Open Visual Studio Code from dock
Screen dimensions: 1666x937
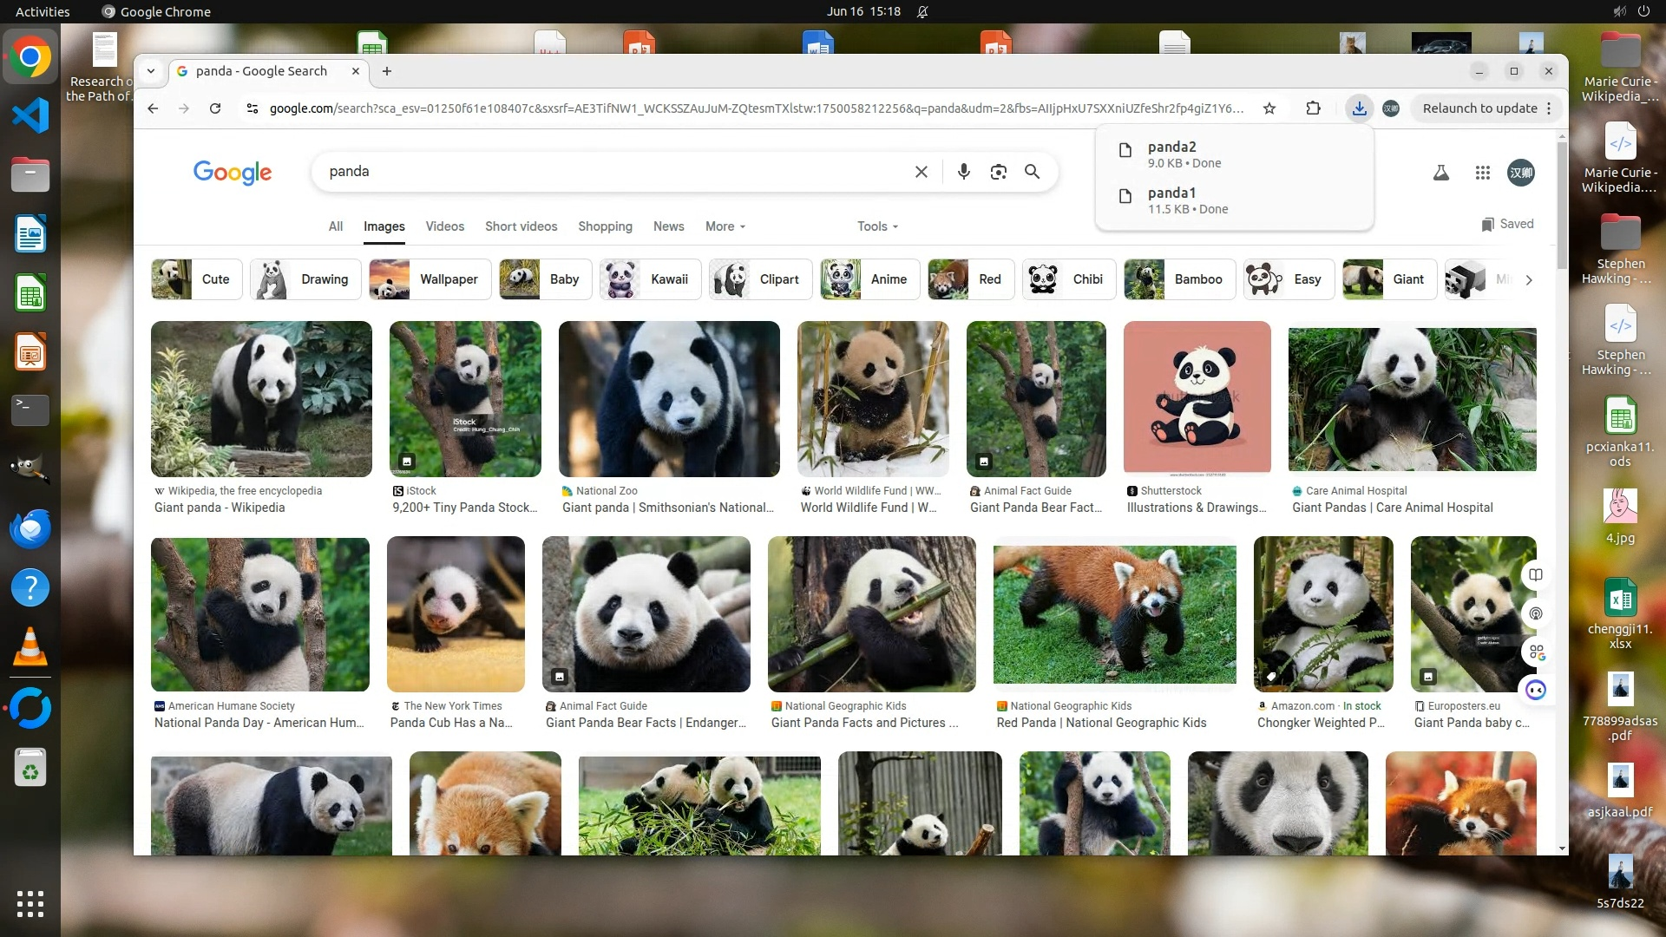click(x=30, y=115)
